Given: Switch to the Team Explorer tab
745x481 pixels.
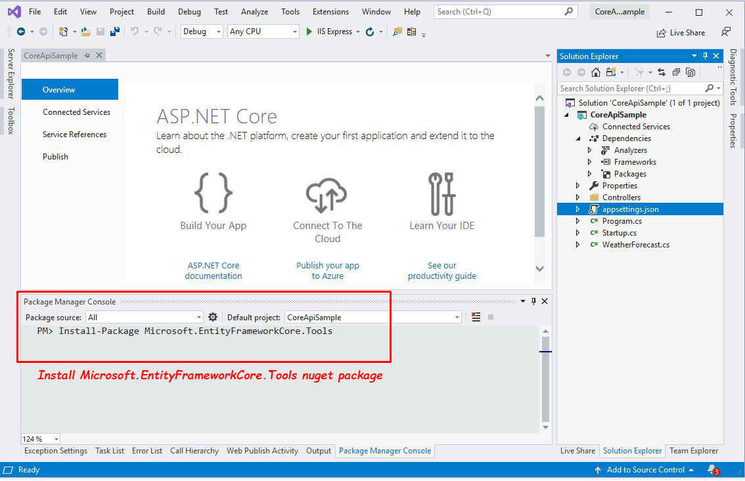Looking at the screenshot, I should (x=694, y=451).
